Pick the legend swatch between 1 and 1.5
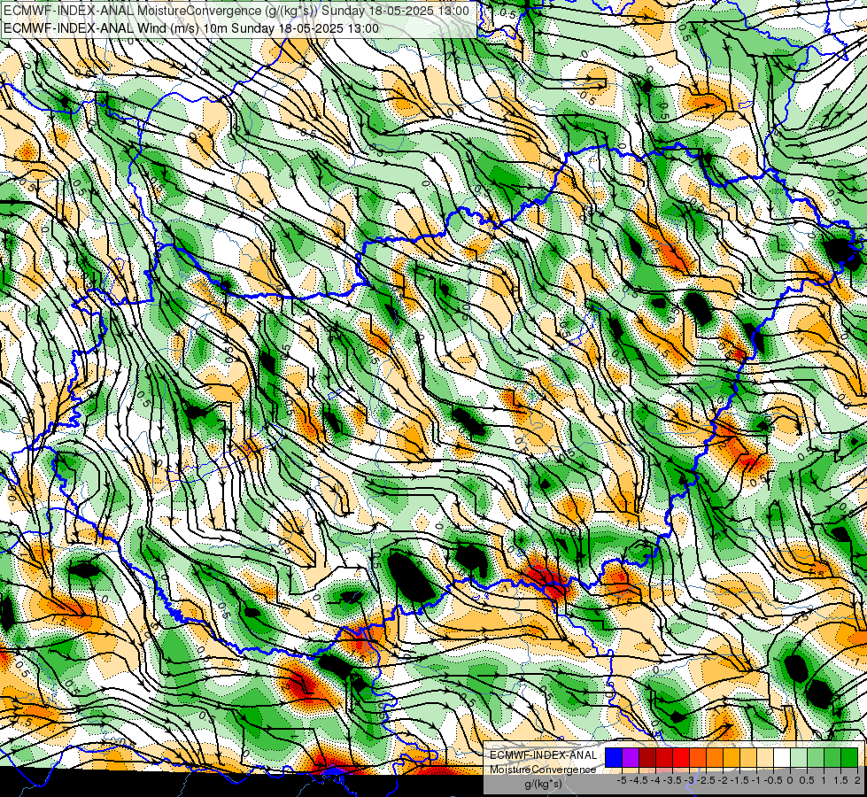The width and height of the screenshot is (867, 797). tap(832, 758)
